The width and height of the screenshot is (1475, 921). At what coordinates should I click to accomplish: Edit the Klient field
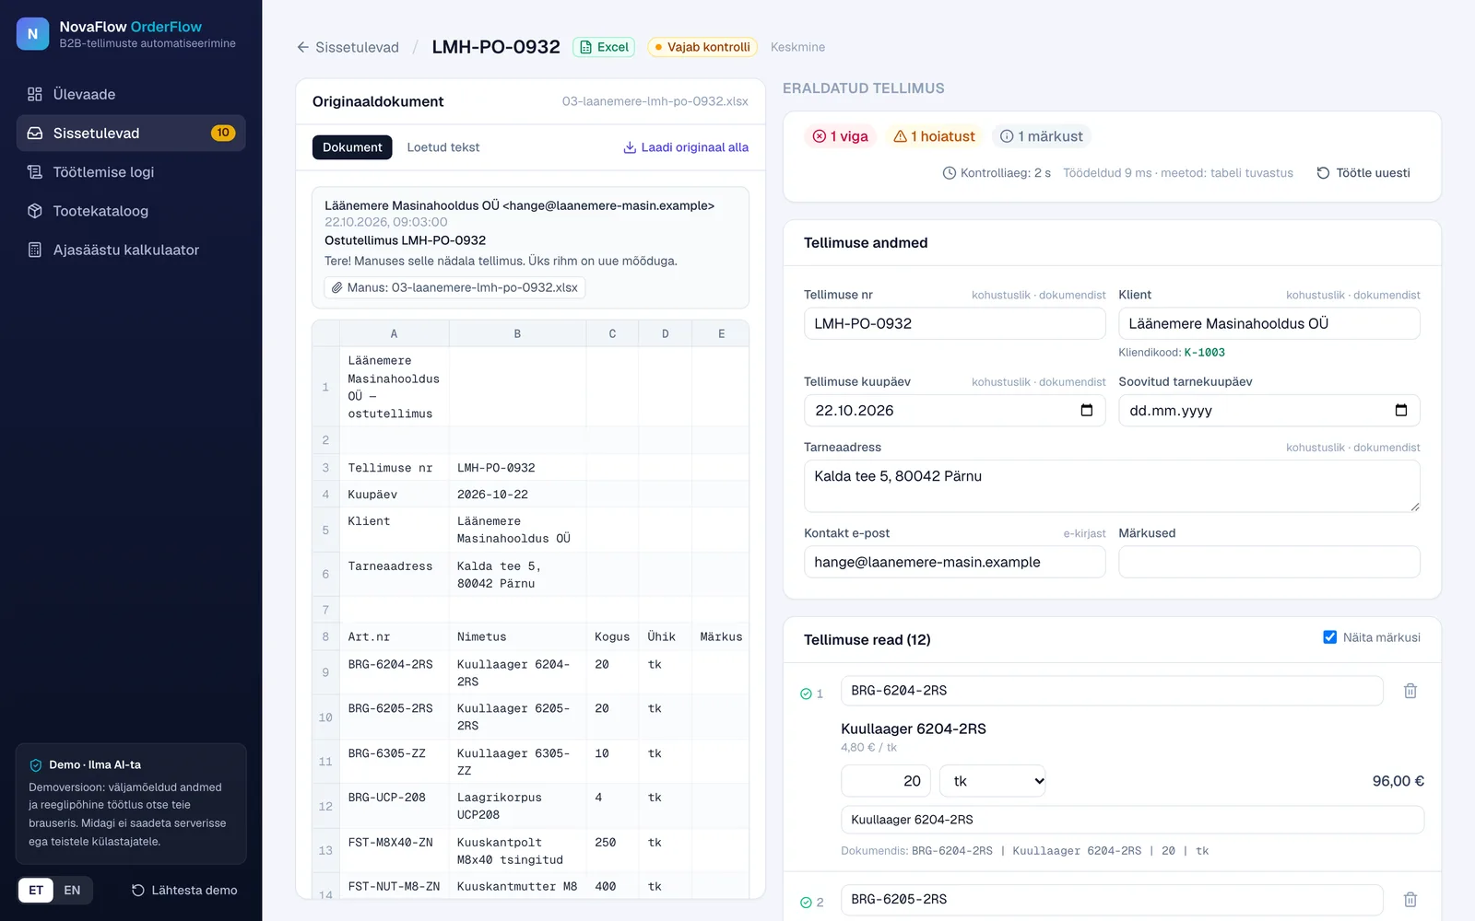tap(1269, 323)
